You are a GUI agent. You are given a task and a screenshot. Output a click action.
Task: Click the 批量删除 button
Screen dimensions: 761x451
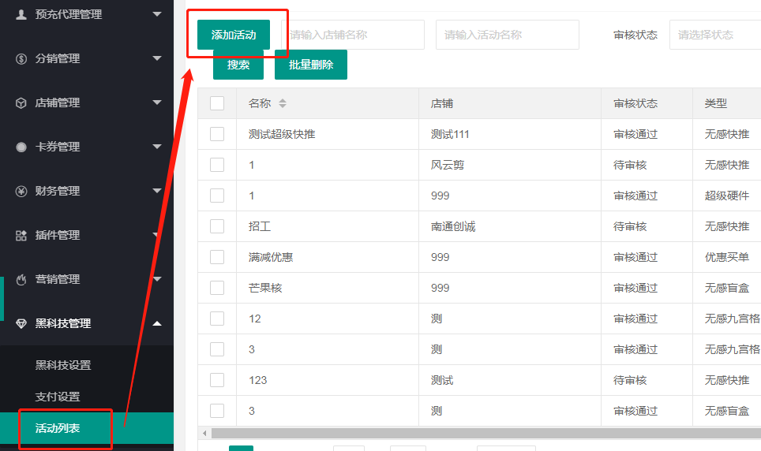tap(310, 65)
